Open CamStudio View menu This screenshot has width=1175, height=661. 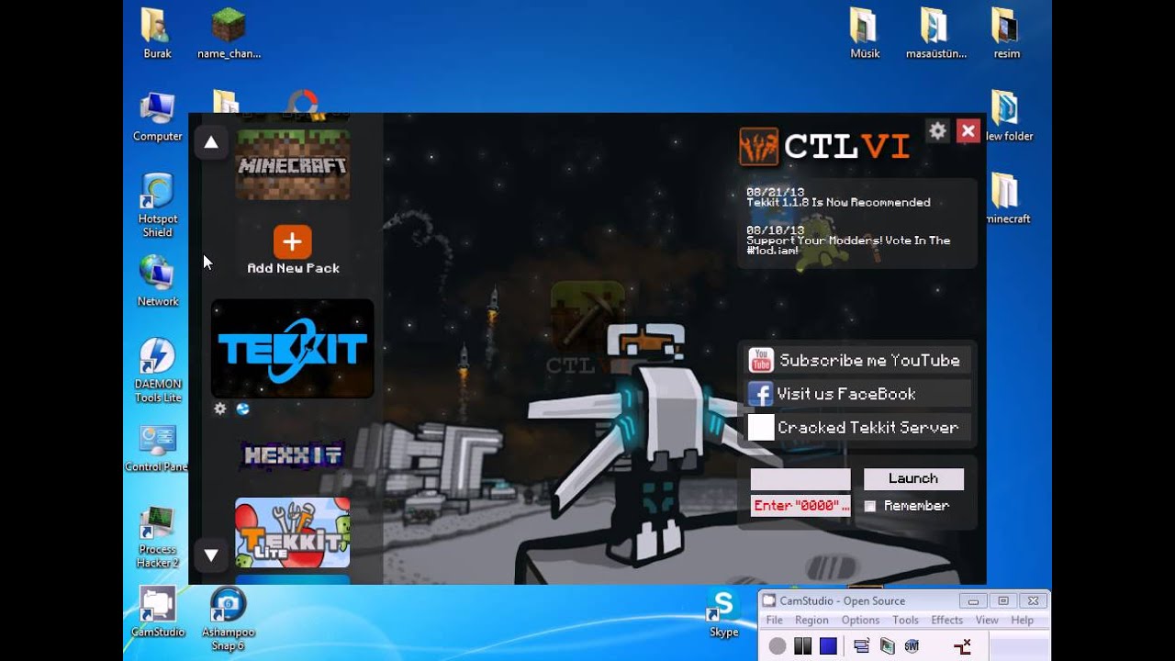(x=987, y=621)
